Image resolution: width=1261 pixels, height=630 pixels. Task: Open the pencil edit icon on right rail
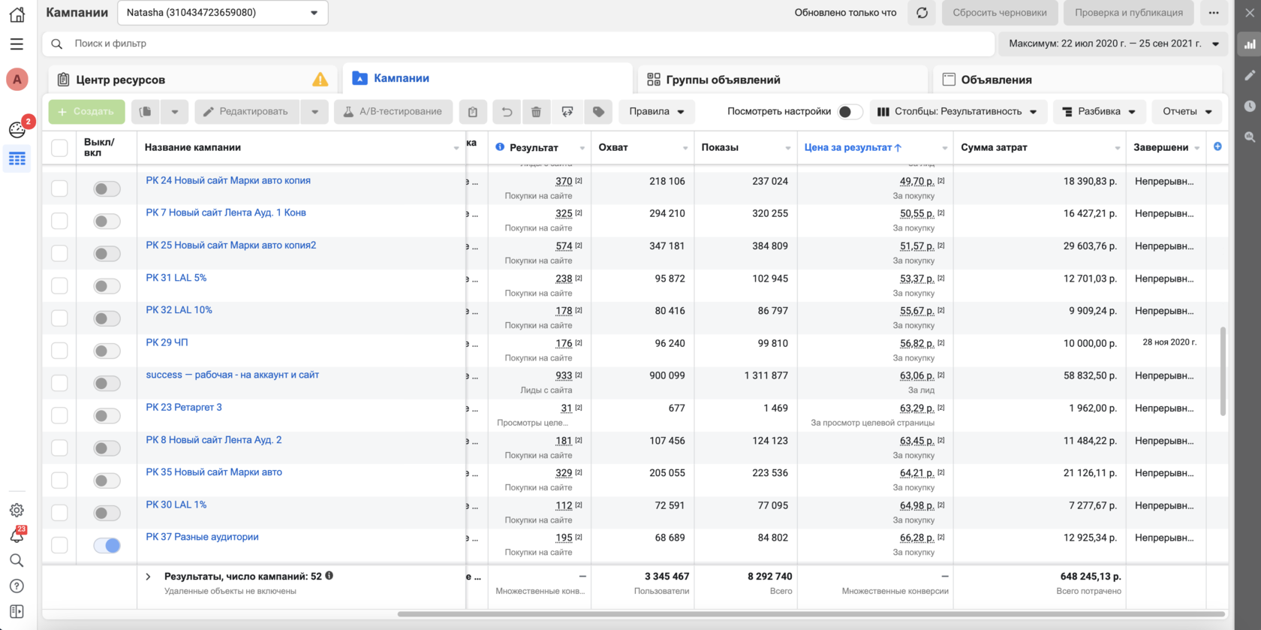coord(1250,75)
